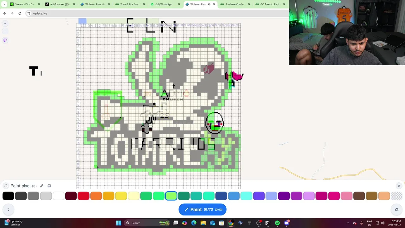Reload the wplace.live page
The width and height of the screenshot is (405, 228).
(20, 13)
